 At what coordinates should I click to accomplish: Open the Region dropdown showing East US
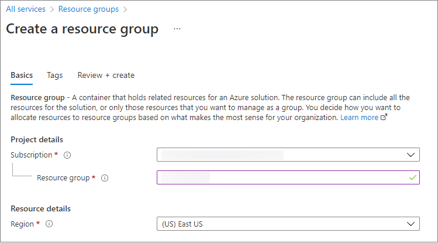click(x=288, y=224)
